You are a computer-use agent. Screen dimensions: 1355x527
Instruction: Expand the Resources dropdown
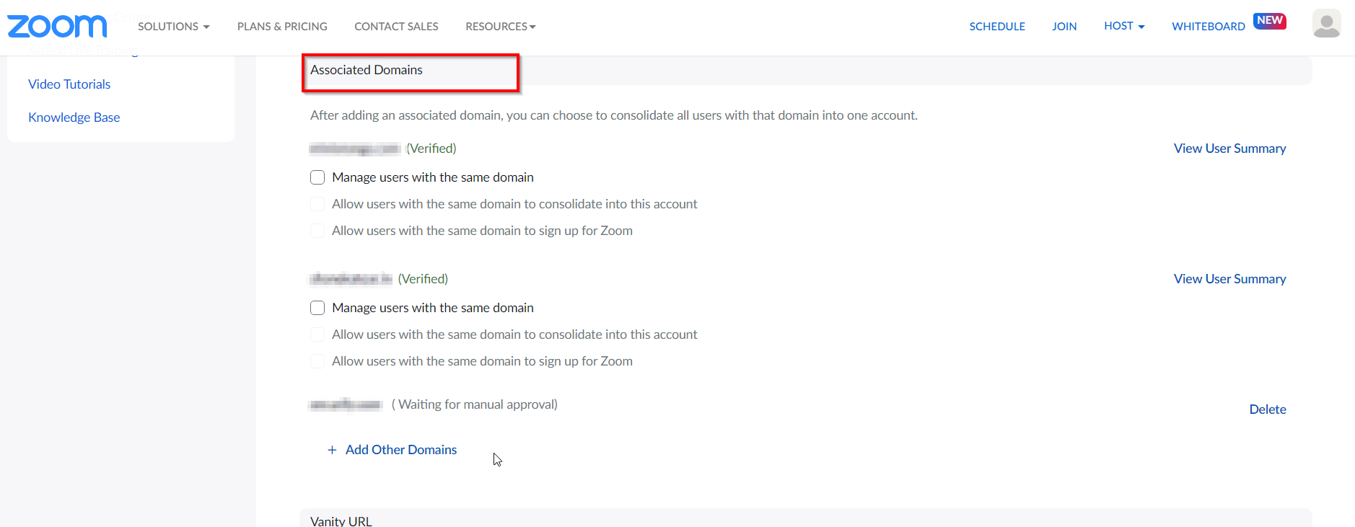[500, 27]
